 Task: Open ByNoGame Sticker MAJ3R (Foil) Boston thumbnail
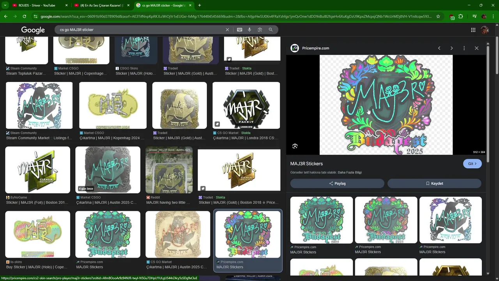pos(37,170)
